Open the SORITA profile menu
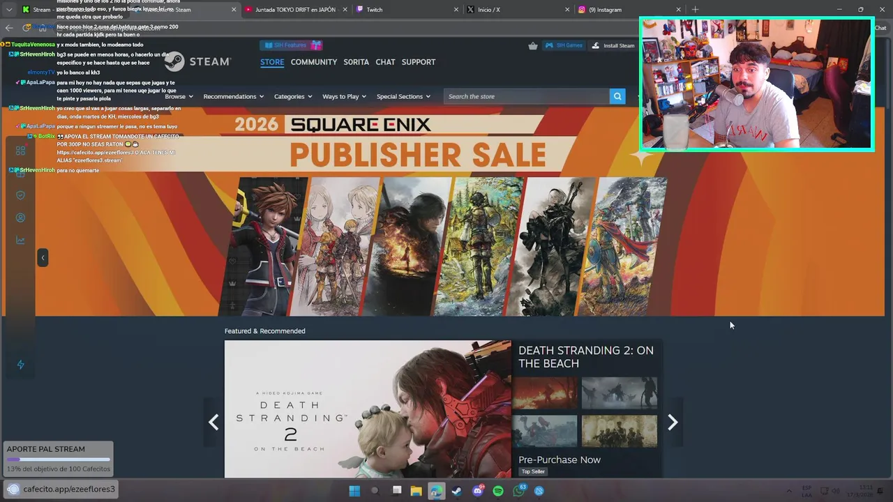Image resolution: width=893 pixels, height=502 pixels. pos(356,62)
